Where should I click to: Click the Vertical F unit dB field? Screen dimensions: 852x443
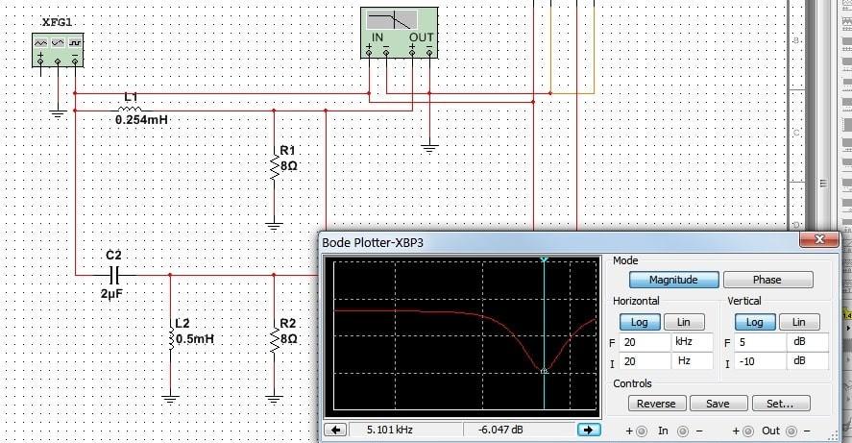click(x=808, y=342)
